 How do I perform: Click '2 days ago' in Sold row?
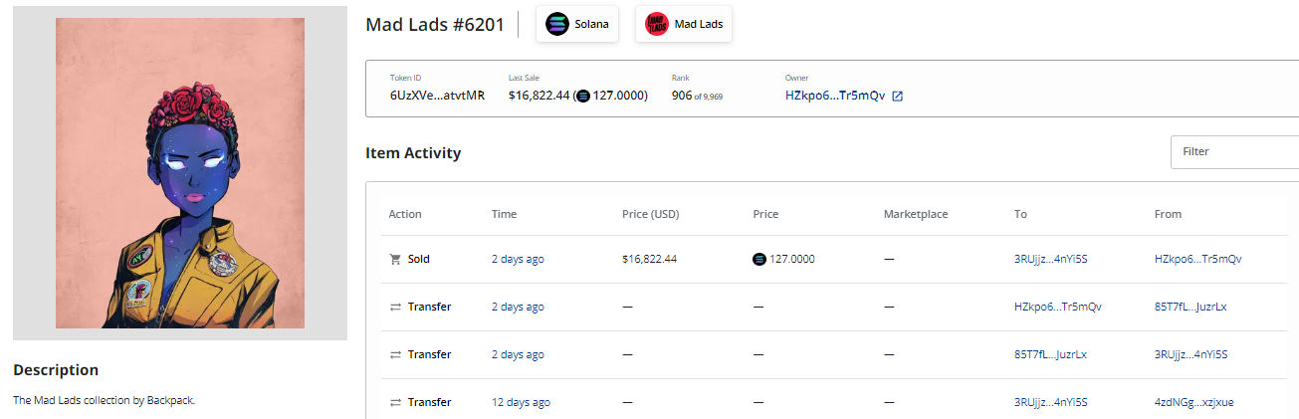pos(518,259)
